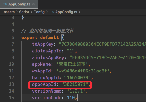This screenshot has height=102, width=146.
Task: Click line number 3 in the gutter
Action: coord(13,18)
